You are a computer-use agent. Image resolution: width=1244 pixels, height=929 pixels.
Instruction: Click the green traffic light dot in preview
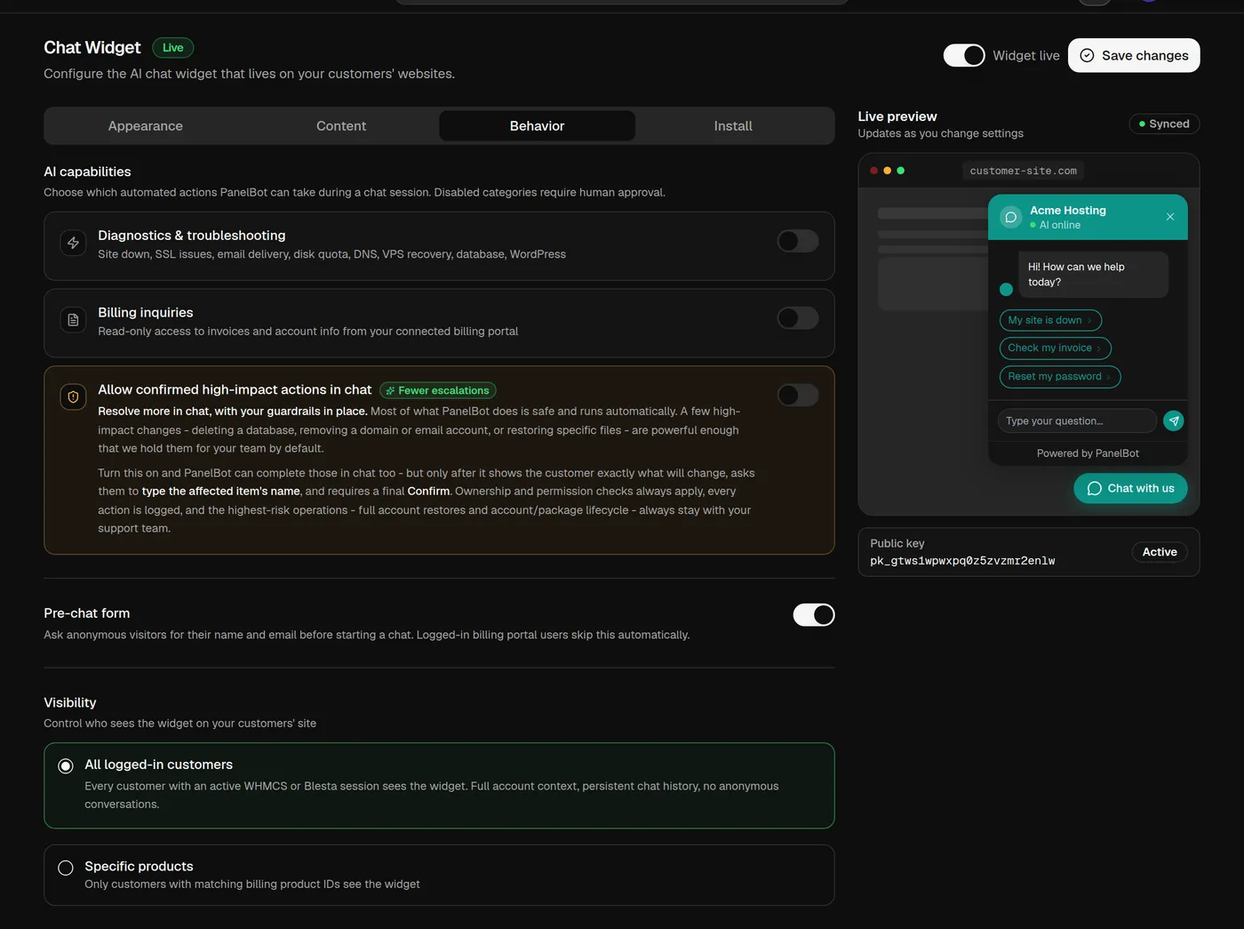pyautogui.click(x=900, y=171)
